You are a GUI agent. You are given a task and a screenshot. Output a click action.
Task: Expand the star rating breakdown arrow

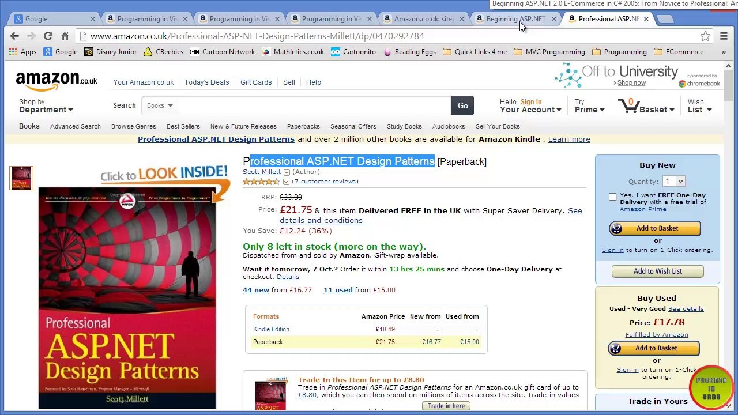286,182
